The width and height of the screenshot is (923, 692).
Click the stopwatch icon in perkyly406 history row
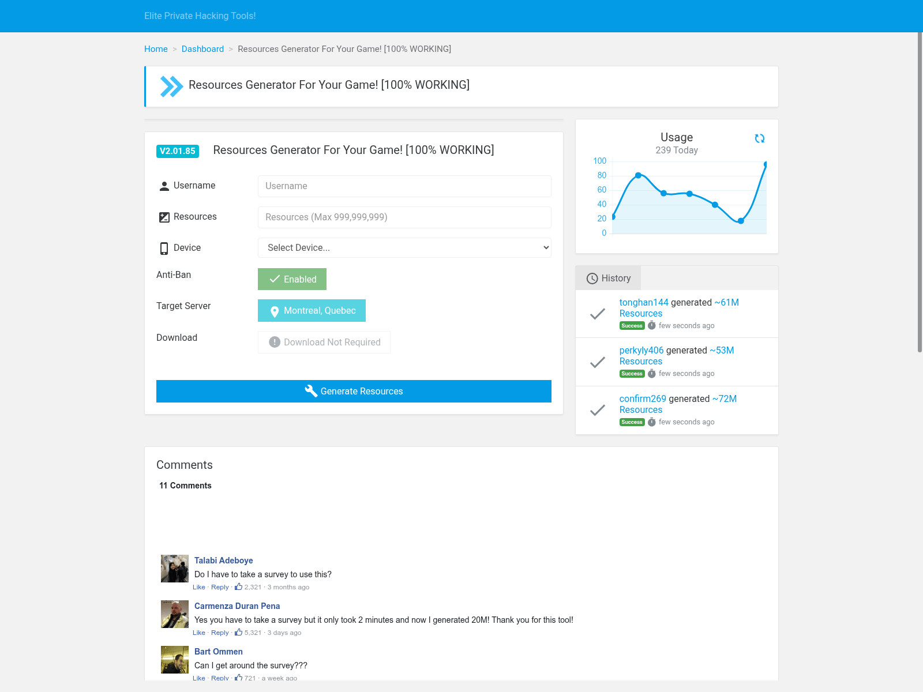tap(652, 374)
